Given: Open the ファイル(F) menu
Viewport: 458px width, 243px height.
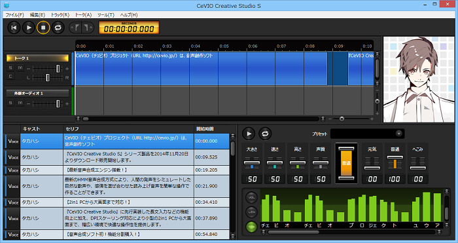Looking at the screenshot, I should [x=14, y=14].
